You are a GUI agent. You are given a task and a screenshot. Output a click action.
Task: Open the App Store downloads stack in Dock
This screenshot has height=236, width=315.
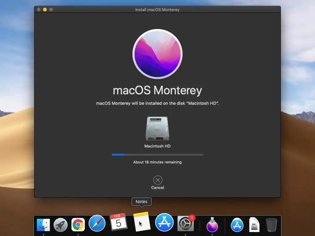click(237, 225)
